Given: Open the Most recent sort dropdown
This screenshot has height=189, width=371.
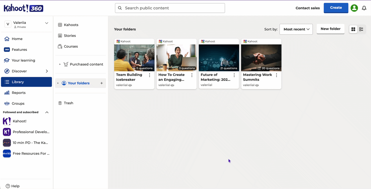Looking at the screenshot, I should (296, 29).
